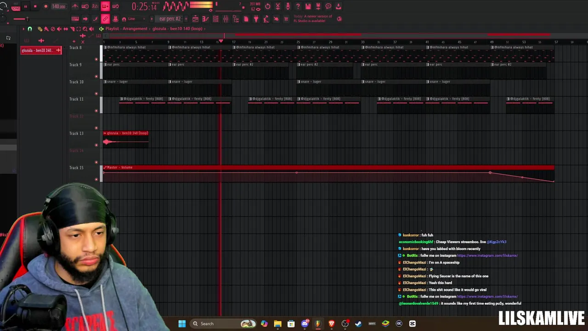This screenshot has width=588, height=331.
Task: Select the Paint brush tool in playlist
Action: point(46,29)
